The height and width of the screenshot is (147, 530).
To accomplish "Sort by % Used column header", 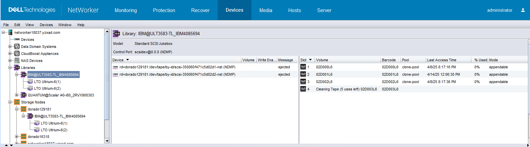I will pos(480,60).
